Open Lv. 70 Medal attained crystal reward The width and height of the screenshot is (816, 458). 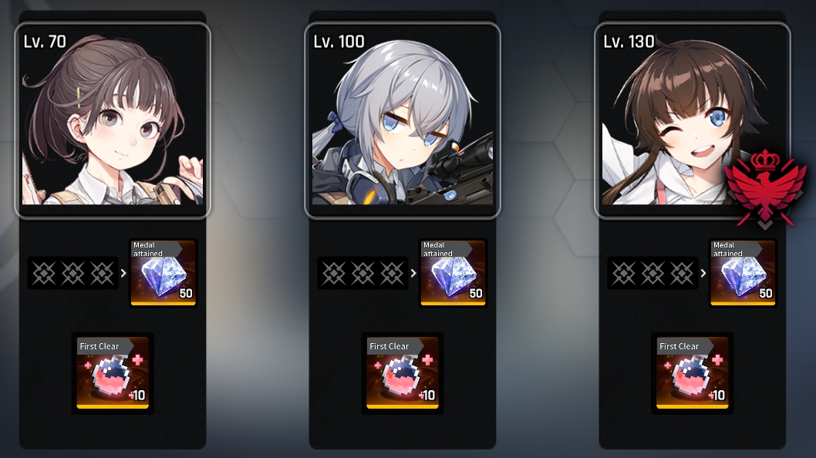[x=164, y=273]
